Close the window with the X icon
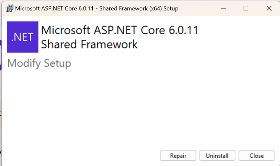 click(269, 8)
